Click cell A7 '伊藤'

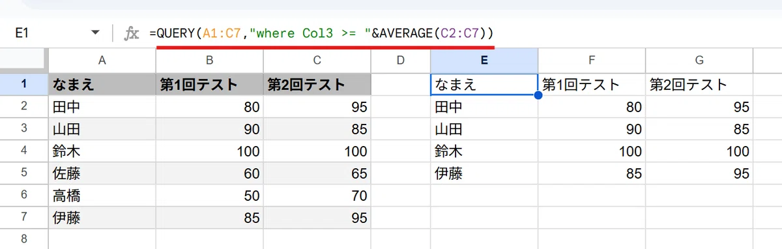[102, 217]
